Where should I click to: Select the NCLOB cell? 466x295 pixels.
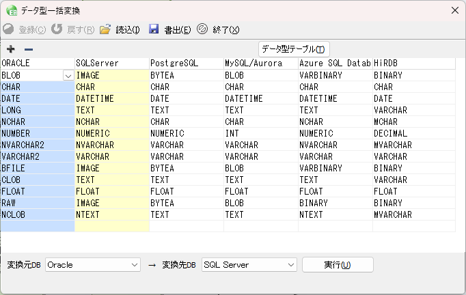pyautogui.click(x=38, y=214)
